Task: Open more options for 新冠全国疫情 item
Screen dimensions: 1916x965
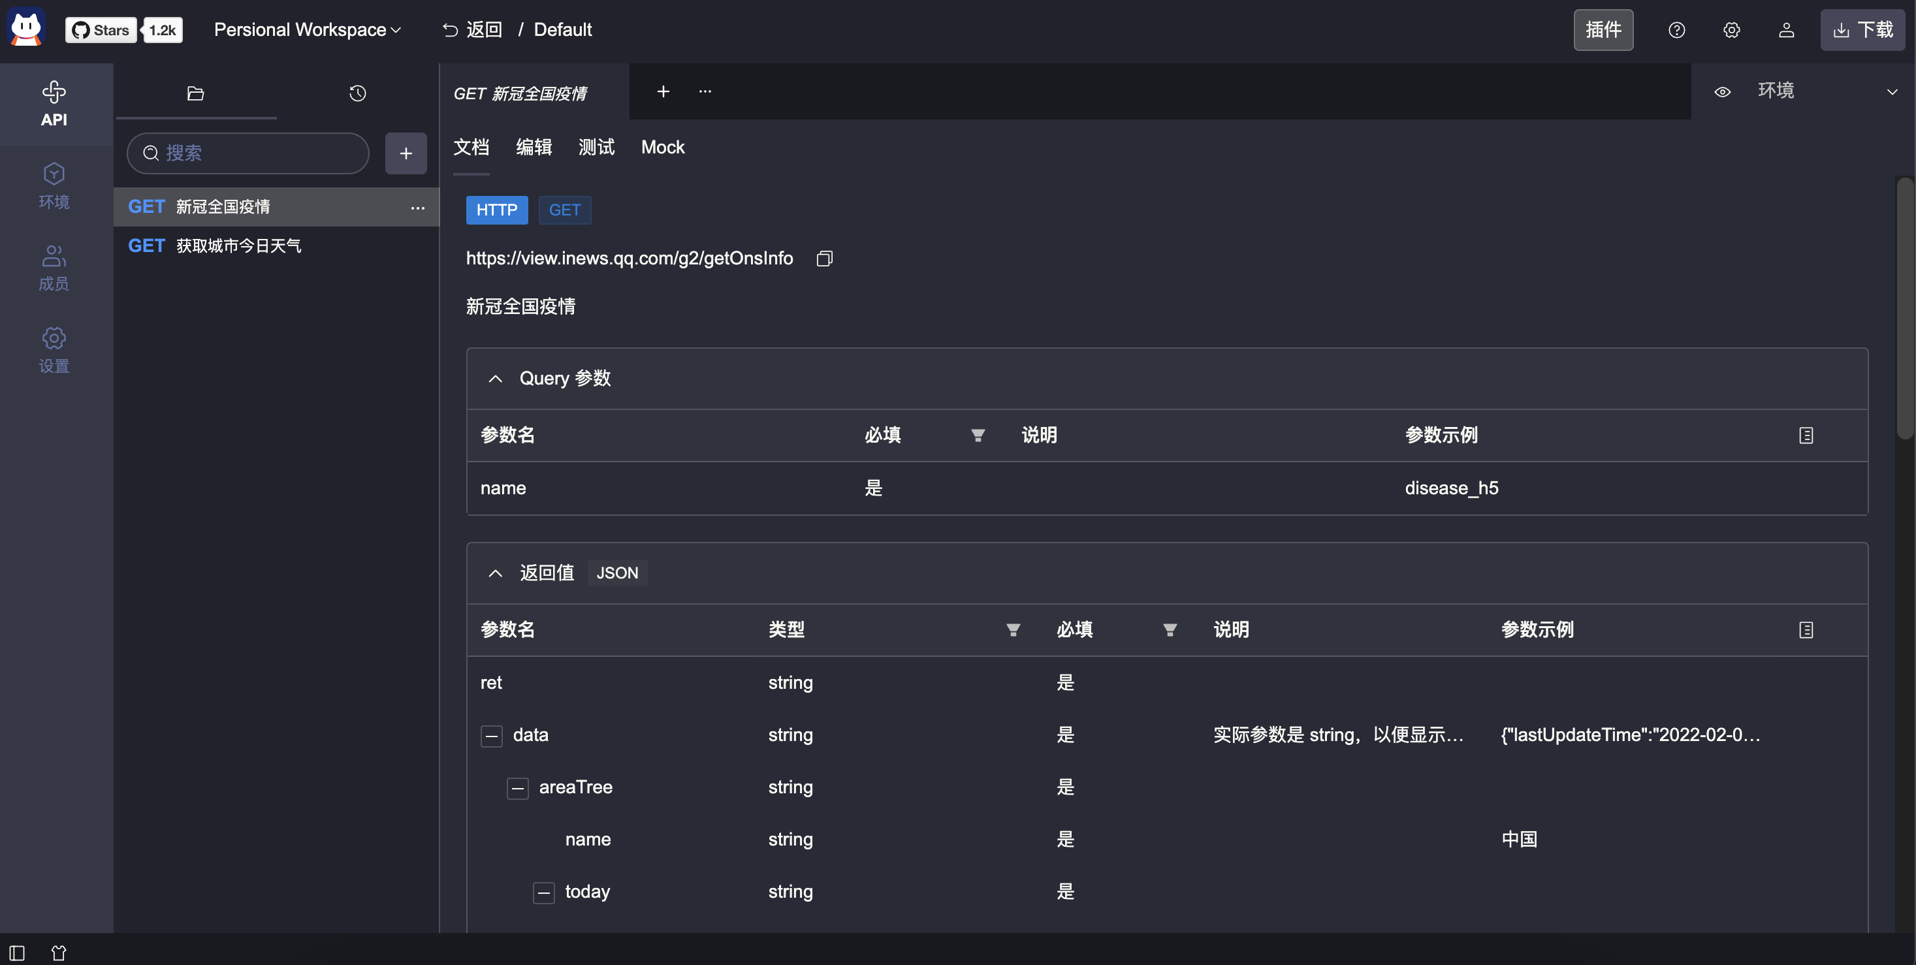Action: 418,208
